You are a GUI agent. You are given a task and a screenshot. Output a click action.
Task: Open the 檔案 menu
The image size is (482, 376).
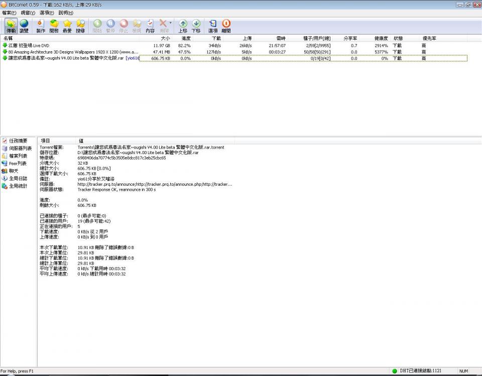9,13
